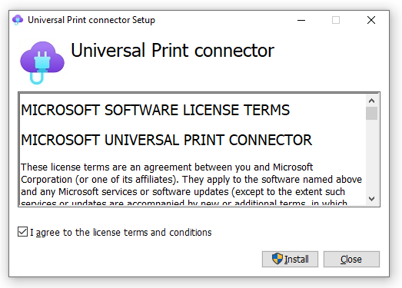Click the license scrollbar down arrow

(371, 199)
